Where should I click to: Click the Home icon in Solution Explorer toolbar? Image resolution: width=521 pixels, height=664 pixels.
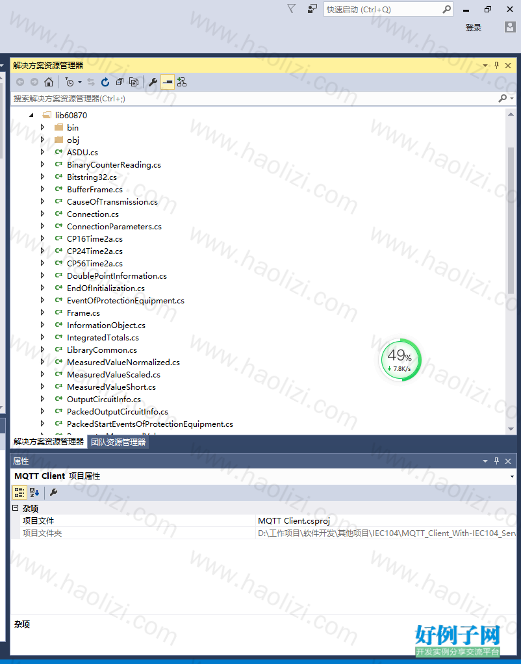(49, 82)
